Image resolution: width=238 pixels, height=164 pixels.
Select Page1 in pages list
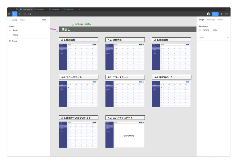pyautogui.click(x=15, y=30)
